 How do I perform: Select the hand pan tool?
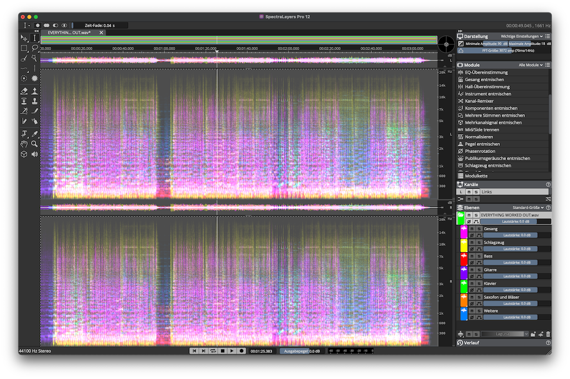coord(24,144)
